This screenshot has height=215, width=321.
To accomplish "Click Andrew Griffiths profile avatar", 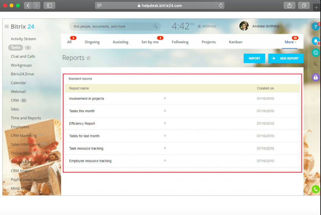I will [244, 26].
